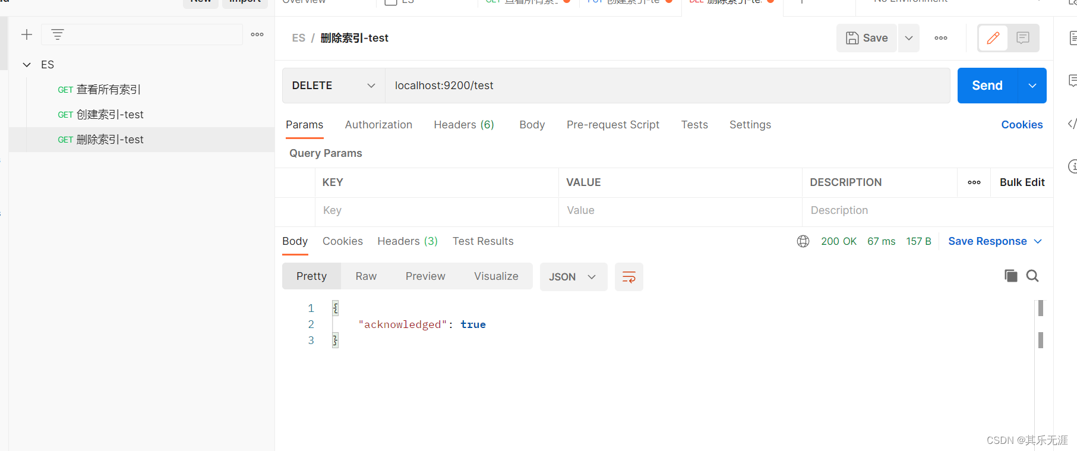1077x451 pixels.
Task: Toggle line wrap icon in response
Action: (629, 277)
